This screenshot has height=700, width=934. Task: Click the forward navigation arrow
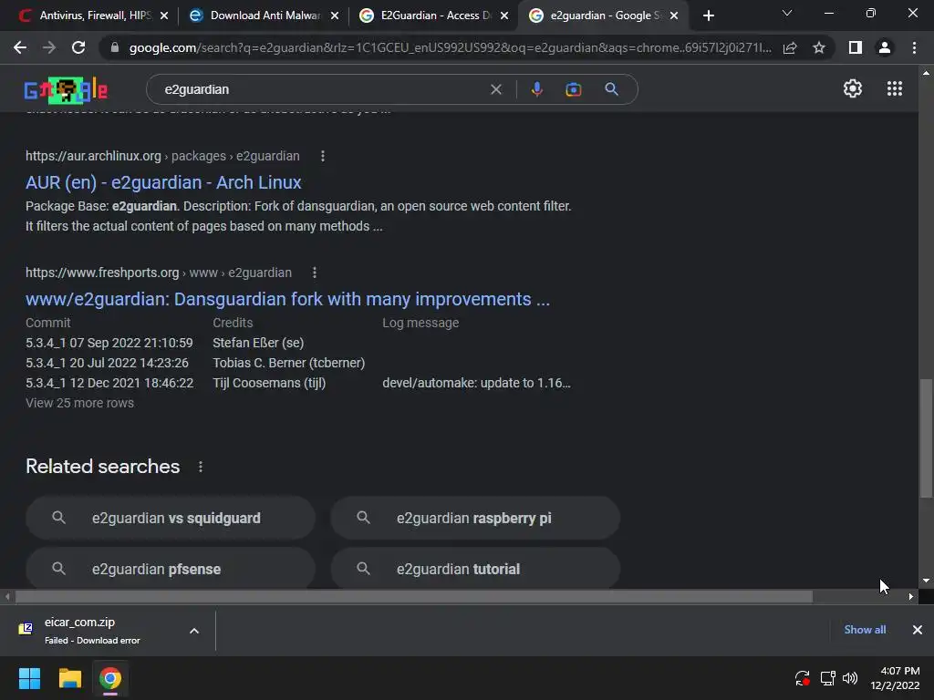coord(49,47)
